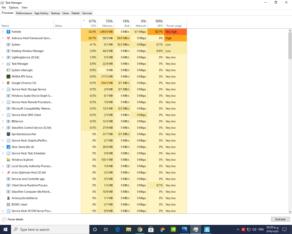
Task: Click the Windows Explorer process icon
Action: (8, 160)
